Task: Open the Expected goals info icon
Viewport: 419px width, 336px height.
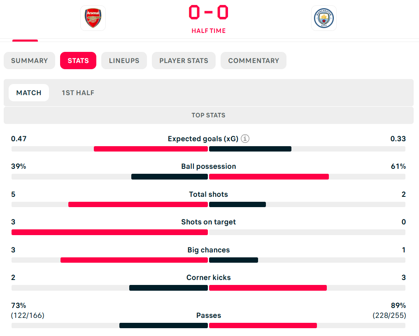Action: pyautogui.click(x=245, y=139)
